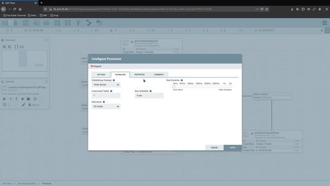Image resolution: width=330 pixels, height=186 pixels.
Task: Open Execution help icon
Action: [x=104, y=102]
